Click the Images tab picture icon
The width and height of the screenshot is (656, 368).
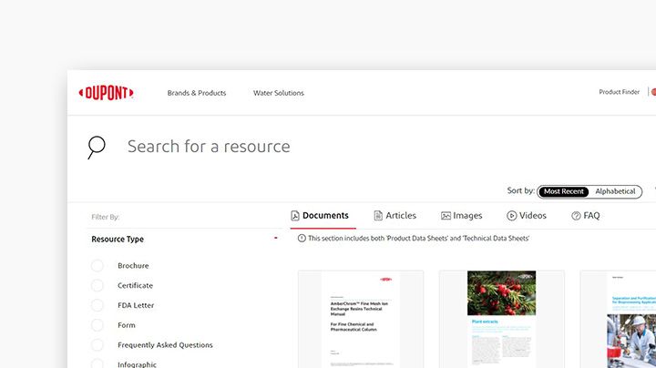[x=446, y=216]
